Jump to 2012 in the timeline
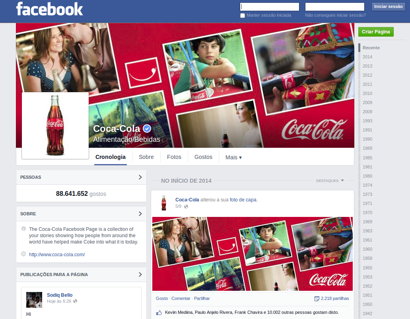 point(367,75)
